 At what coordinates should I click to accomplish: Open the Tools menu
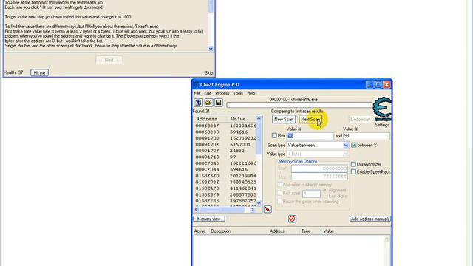pos(238,93)
